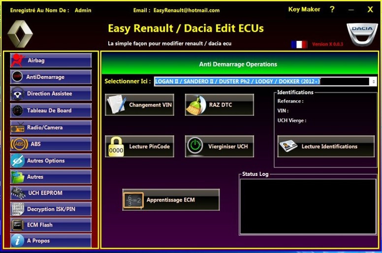Screen dimensions: 382x253
Task: Click the green power icon
Action: tap(195, 146)
